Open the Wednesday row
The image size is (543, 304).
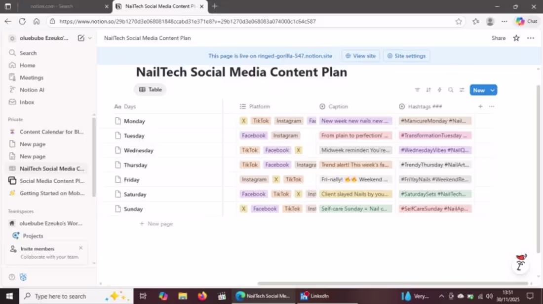point(139,151)
